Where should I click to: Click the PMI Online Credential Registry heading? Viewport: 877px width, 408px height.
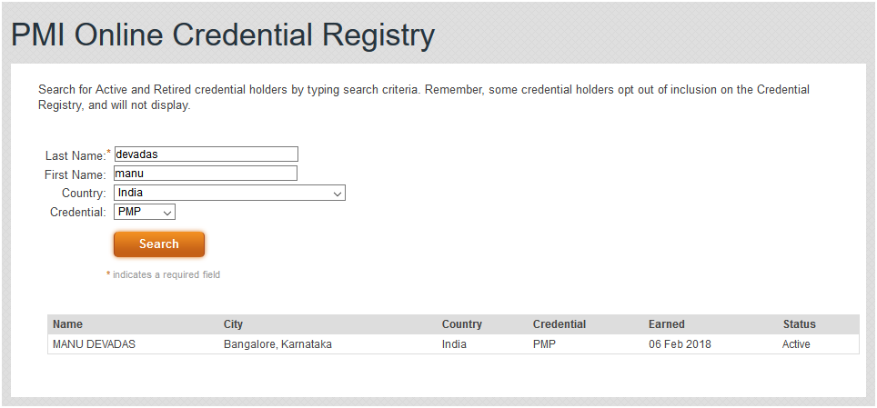click(x=223, y=35)
